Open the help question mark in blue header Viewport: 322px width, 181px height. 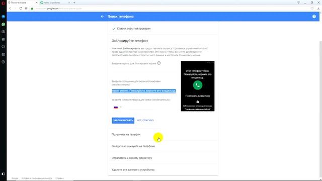[x=314, y=17]
